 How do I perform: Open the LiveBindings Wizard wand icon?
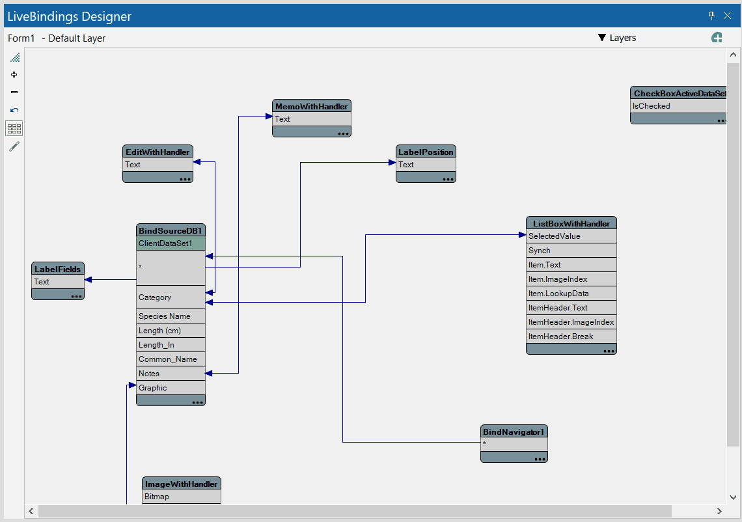click(x=14, y=146)
